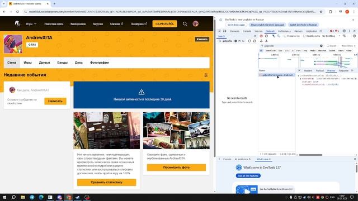This screenshot has width=358, height=201.
Task: Click the Написать button
Action: tap(55, 101)
